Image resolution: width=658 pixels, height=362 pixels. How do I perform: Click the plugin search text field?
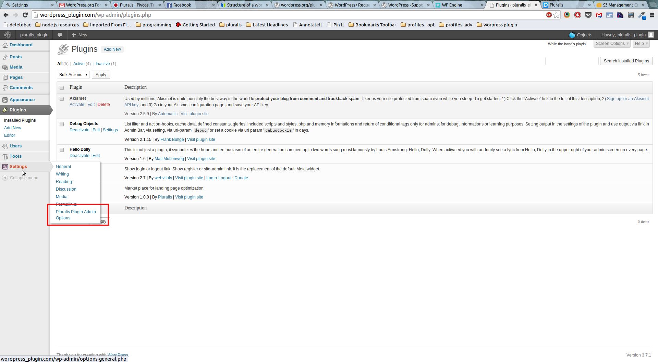point(572,61)
